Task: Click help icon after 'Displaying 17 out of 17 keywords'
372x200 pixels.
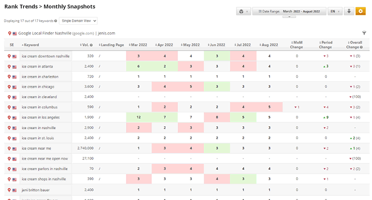Action: 56,21
